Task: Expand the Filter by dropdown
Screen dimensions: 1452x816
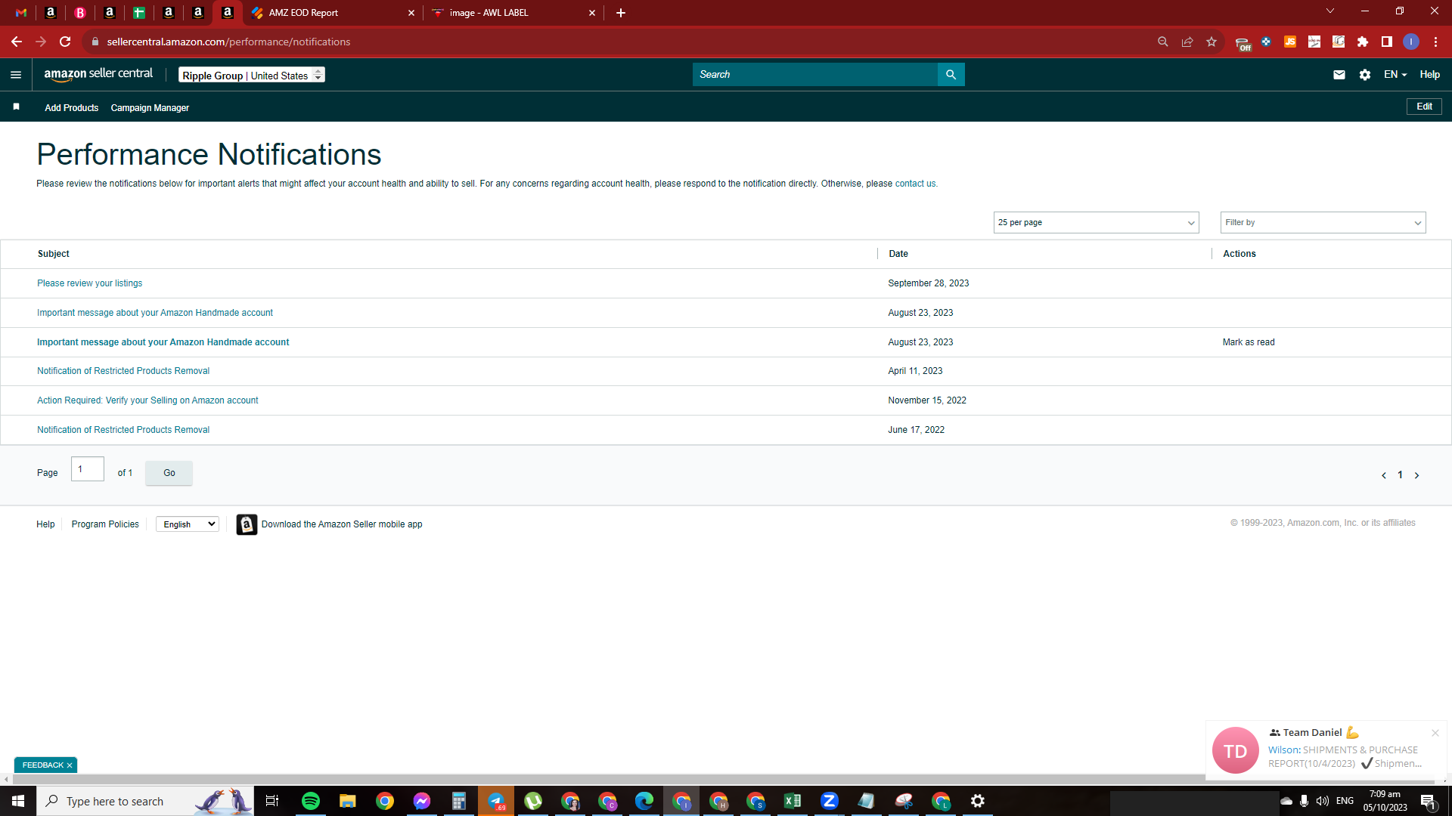Action: coord(1323,223)
